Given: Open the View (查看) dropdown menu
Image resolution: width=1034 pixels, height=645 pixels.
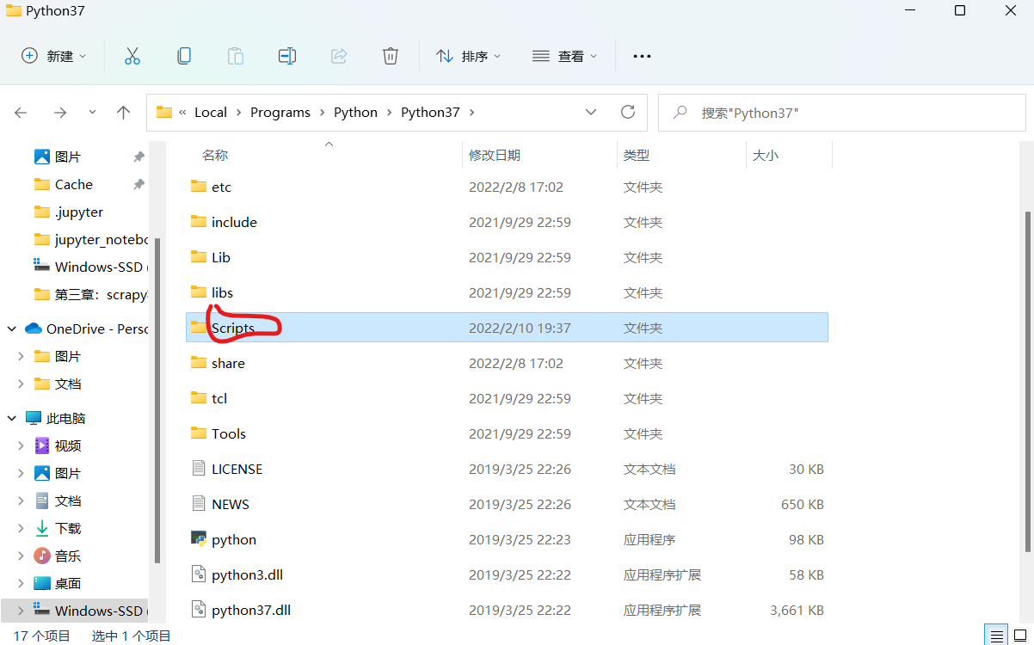Looking at the screenshot, I should [x=565, y=56].
